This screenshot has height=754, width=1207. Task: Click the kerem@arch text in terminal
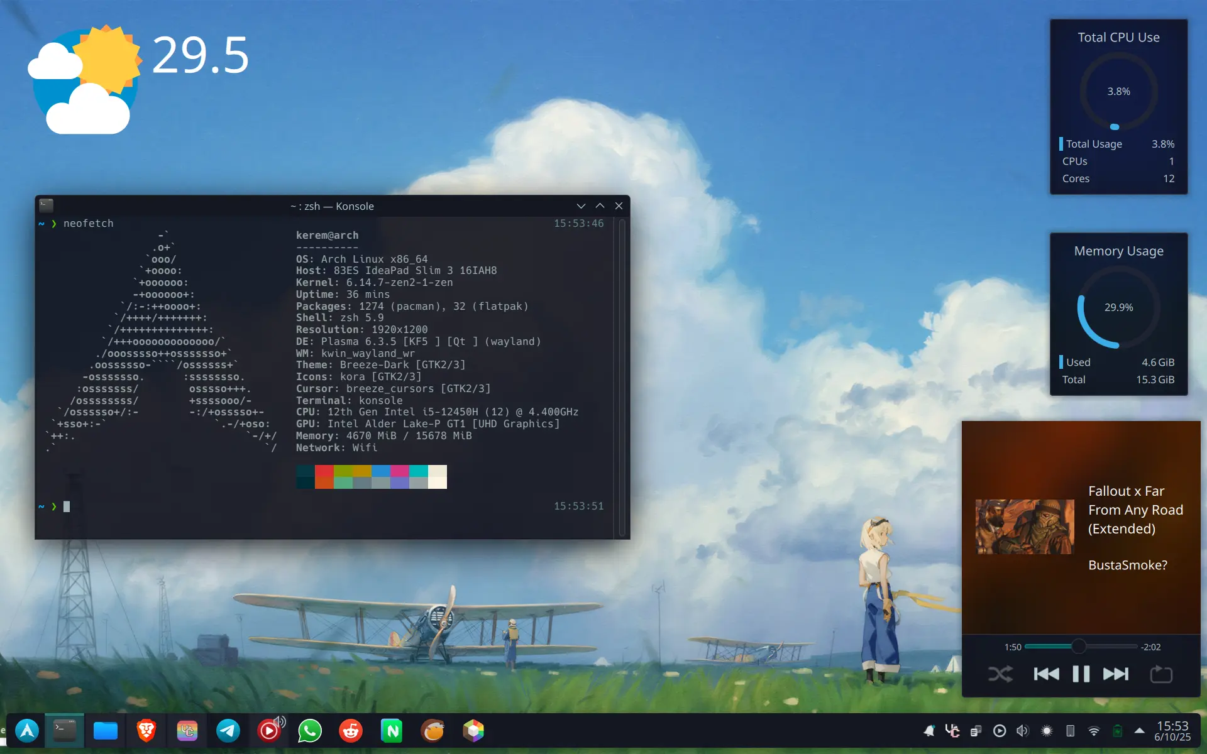point(328,236)
